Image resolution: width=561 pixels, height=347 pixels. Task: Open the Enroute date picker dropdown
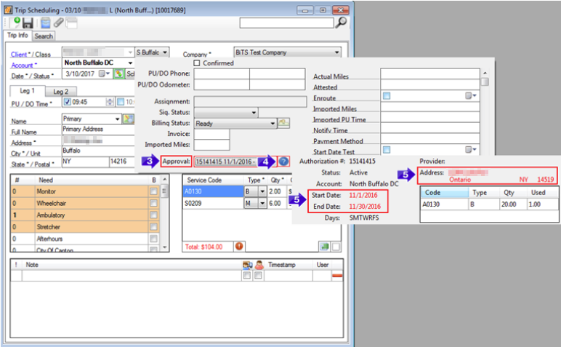(x=471, y=96)
